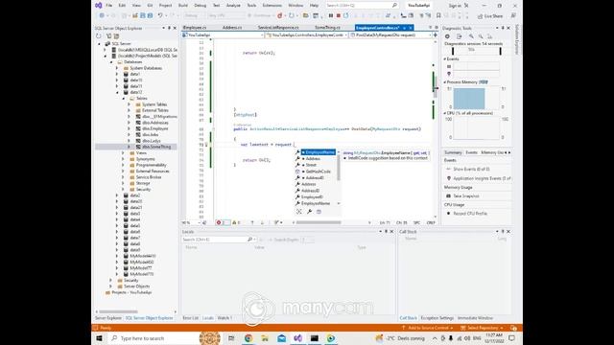Toggle pin on EmployeeController.cs tab
Screen dimensions: 614x345
(404, 28)
